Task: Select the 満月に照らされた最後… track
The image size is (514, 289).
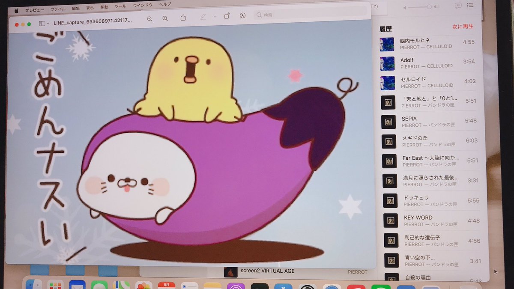Action: (x=431, y=181)
